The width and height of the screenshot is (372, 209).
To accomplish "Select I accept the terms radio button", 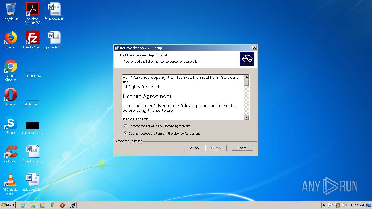I will pos(126,126).
